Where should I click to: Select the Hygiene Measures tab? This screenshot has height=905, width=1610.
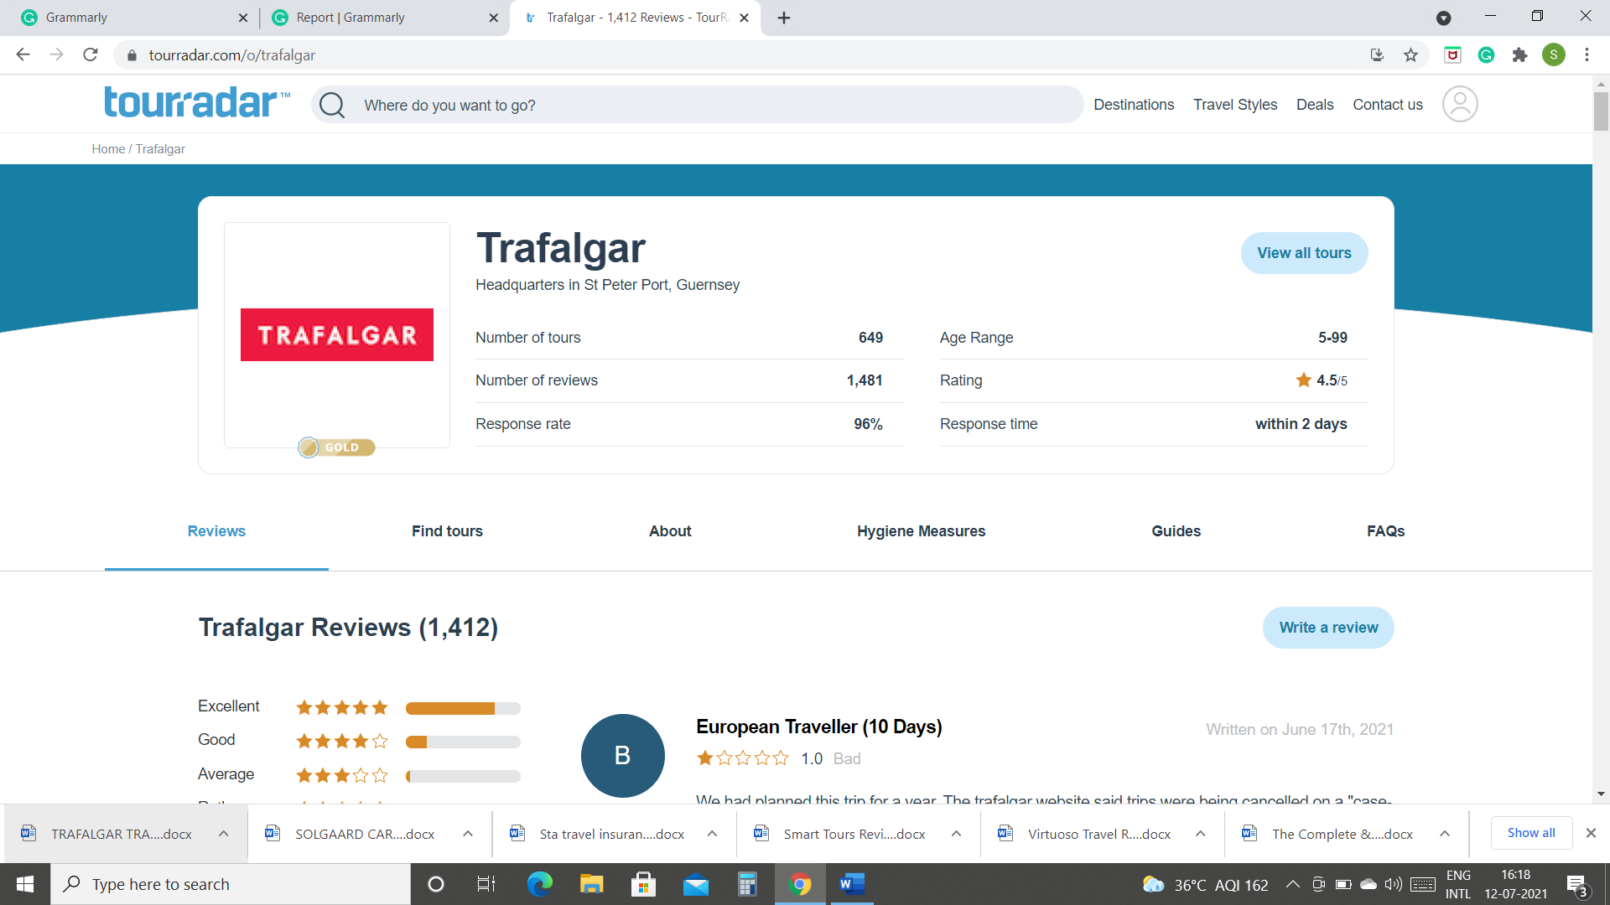click(x=921, y=531)
